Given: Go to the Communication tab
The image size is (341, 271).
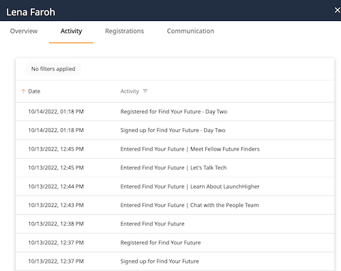Looking at the screenshot, I should [190, 31].
